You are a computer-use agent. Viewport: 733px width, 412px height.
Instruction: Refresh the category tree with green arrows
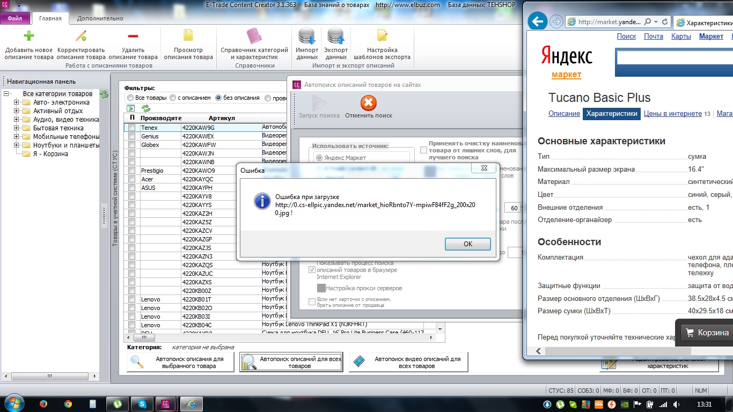(104, 94)
